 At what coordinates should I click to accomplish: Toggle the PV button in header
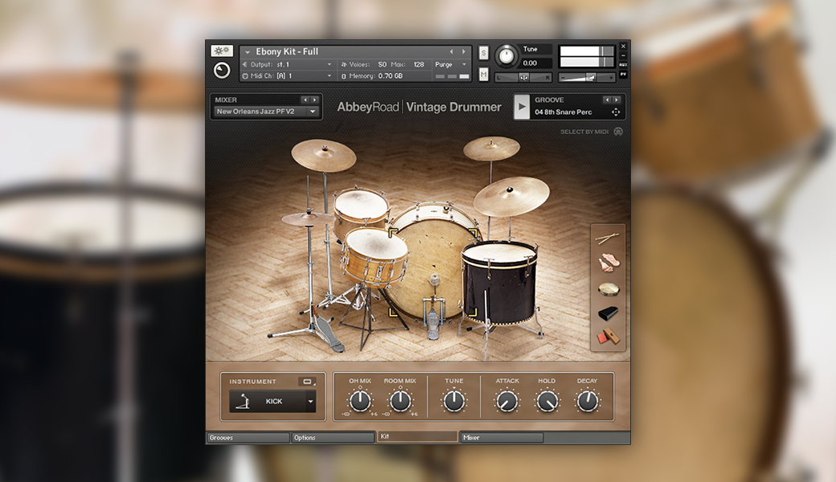pyautogui.click(x=623, y=73)
